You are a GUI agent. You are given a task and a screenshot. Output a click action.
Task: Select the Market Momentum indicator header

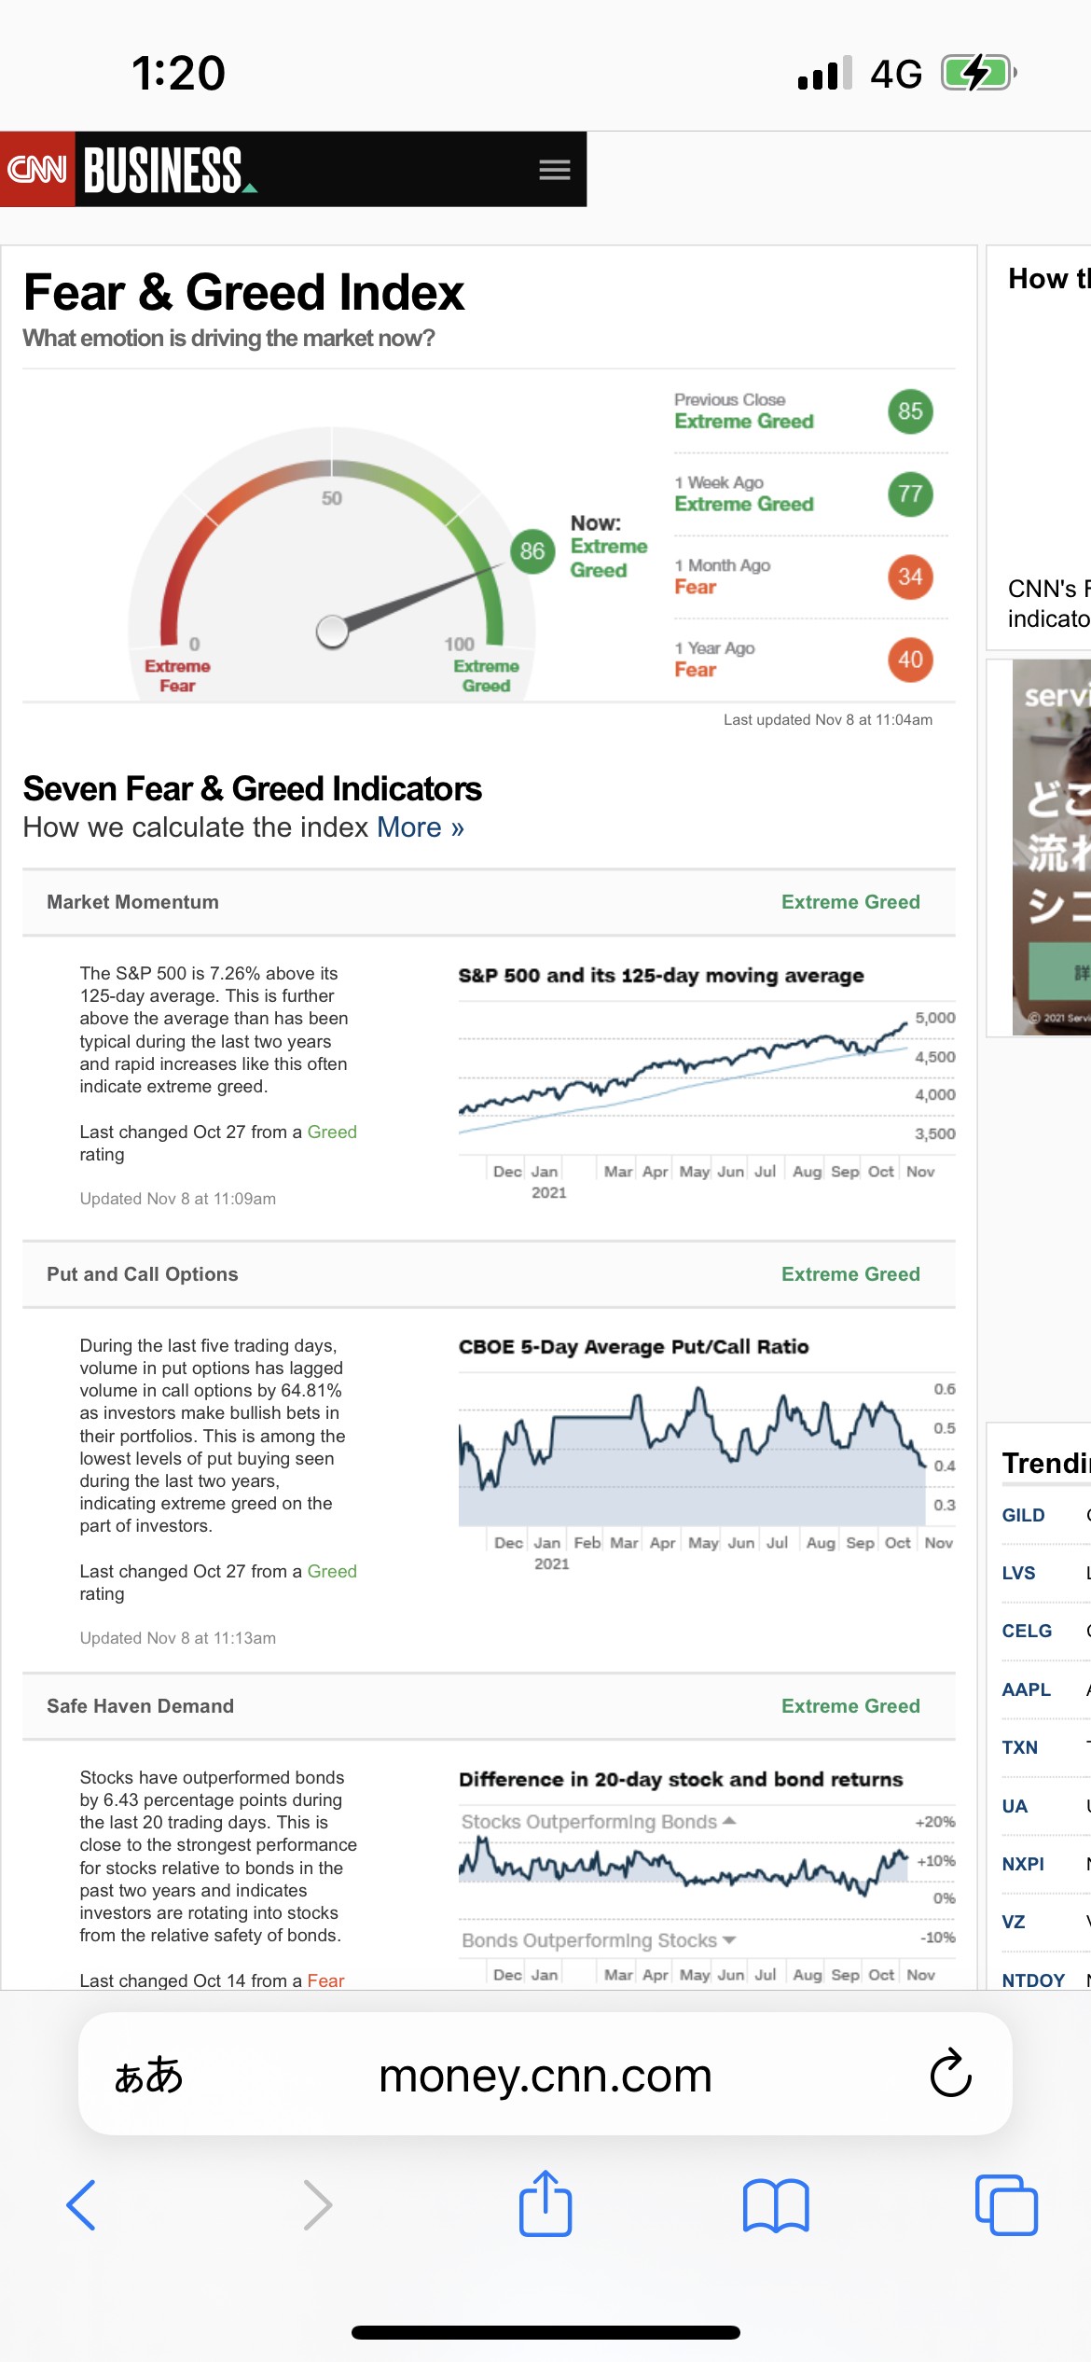pyautogui.click(x=133, y=902)
